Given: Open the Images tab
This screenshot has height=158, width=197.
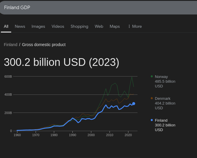Looking at the screenshot, I should tap(38, 27).
